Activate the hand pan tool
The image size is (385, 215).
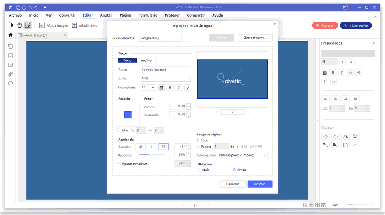[x=19, y=25]
